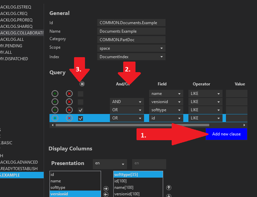The height and width of the screenshot is (197, 257).
Task: Open the Field dropdown showing softtype
Action: (x=166, y=110)
